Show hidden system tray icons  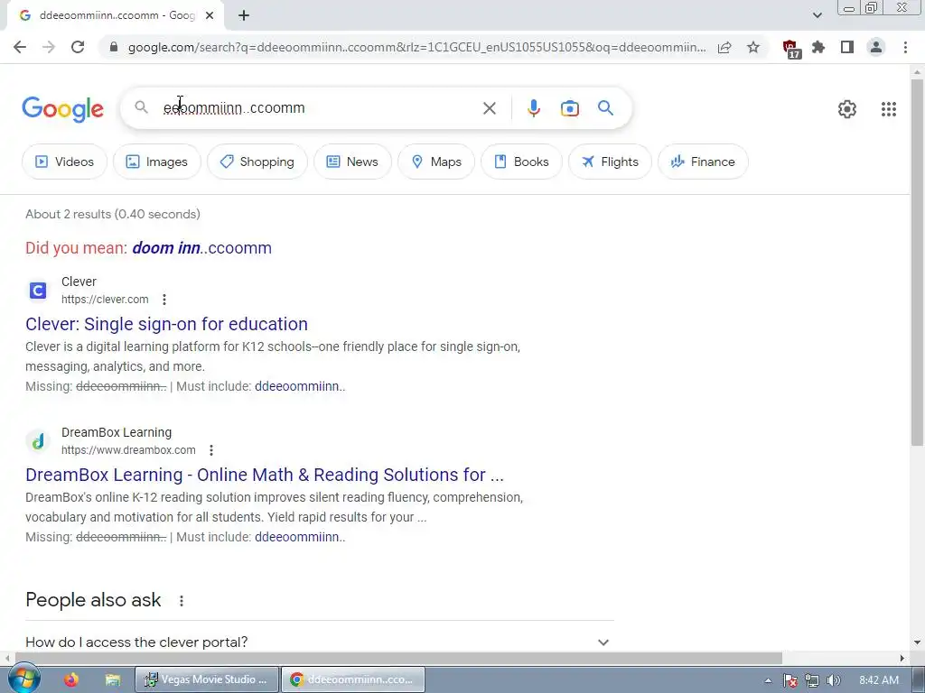point(768,680)
